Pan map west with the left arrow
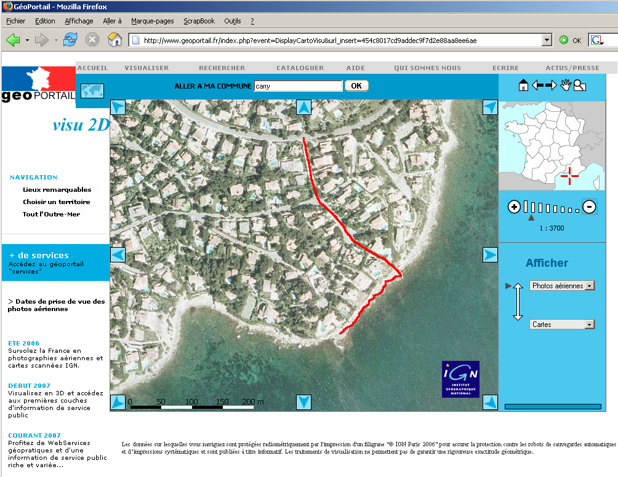 tap(118, 254)
